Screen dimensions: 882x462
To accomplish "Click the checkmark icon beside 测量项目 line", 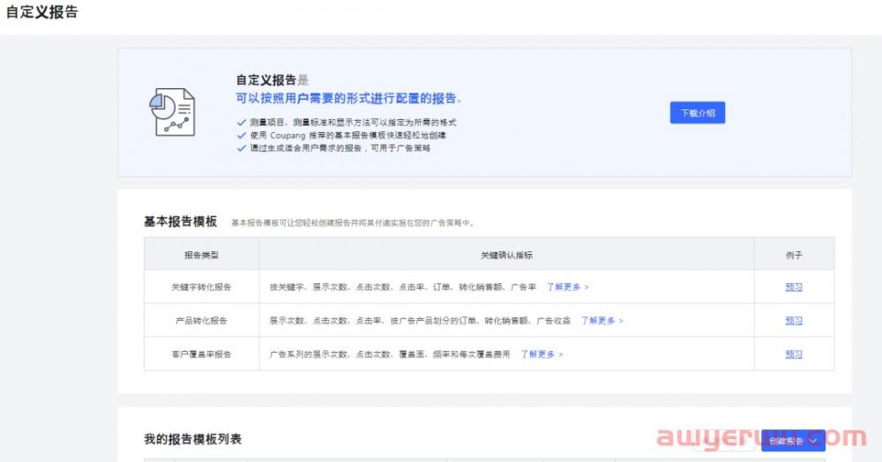I will (242, 123).
